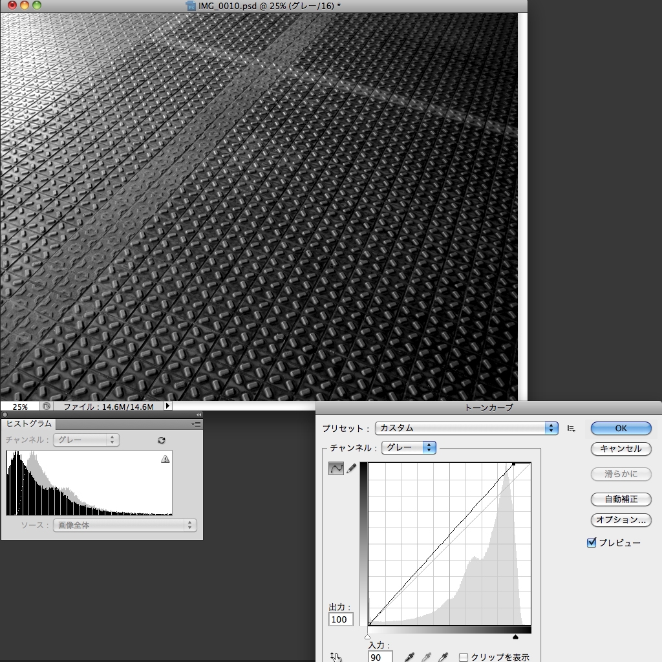Enable the クリップを表示 checkbox

tap(464, 657)
